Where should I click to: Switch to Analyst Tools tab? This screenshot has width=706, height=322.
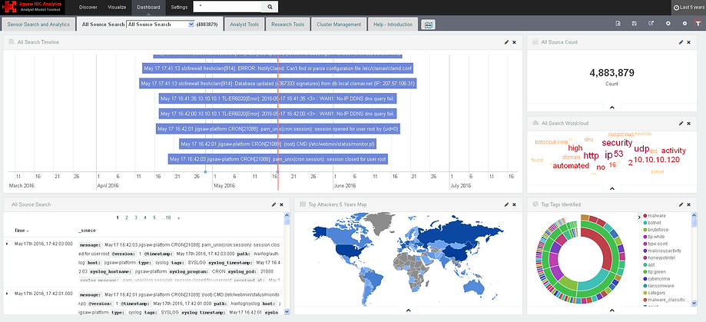point(244,25)
